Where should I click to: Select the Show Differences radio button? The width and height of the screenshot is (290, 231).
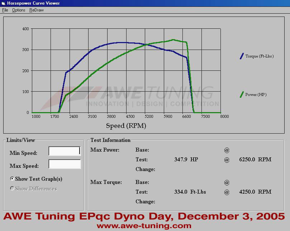pos(12,188)
